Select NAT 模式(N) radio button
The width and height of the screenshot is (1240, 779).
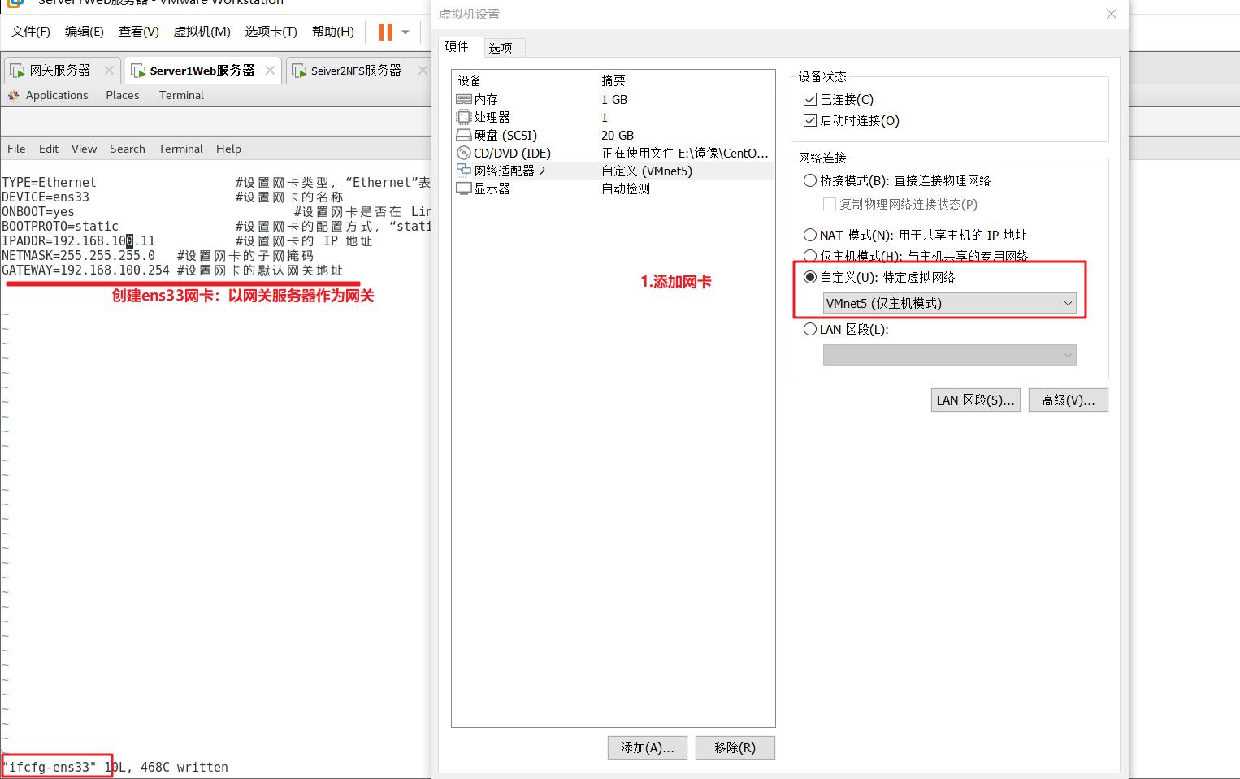(810, 235)
